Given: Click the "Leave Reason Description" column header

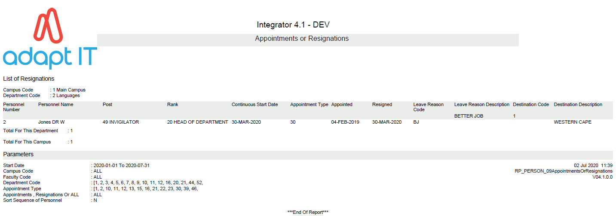Looking at the screenshot, I should coord(482,104).
